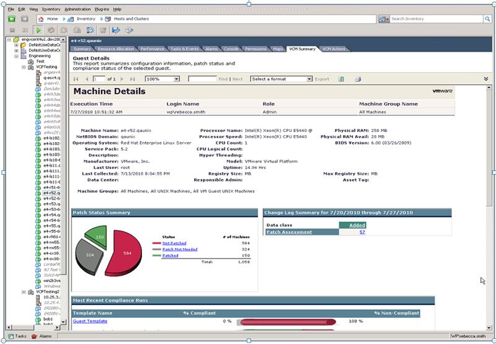Go to first report page icon

pos(76,79)
